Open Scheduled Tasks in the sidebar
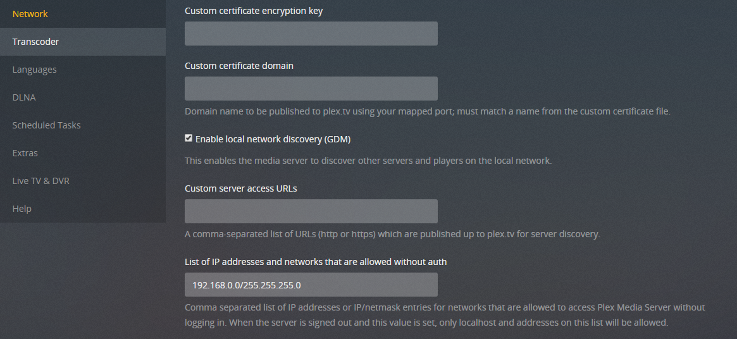This screenshot has width=737, height=339. 46,125
